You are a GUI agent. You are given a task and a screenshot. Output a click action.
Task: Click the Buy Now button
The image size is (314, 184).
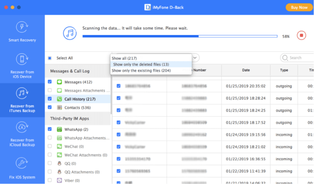[299, 7]
